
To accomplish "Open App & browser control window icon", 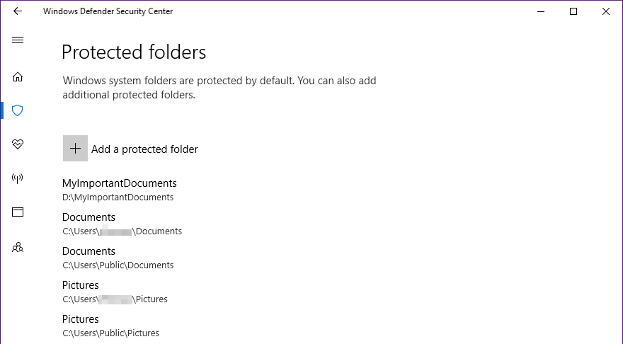I will 18,212.
